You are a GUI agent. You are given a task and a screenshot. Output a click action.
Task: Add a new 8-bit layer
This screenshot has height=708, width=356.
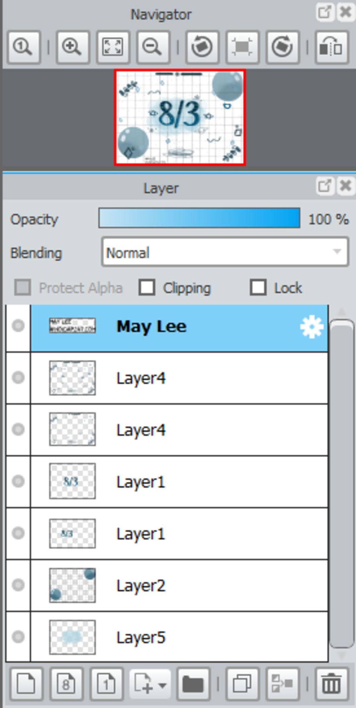coord(66,684)
